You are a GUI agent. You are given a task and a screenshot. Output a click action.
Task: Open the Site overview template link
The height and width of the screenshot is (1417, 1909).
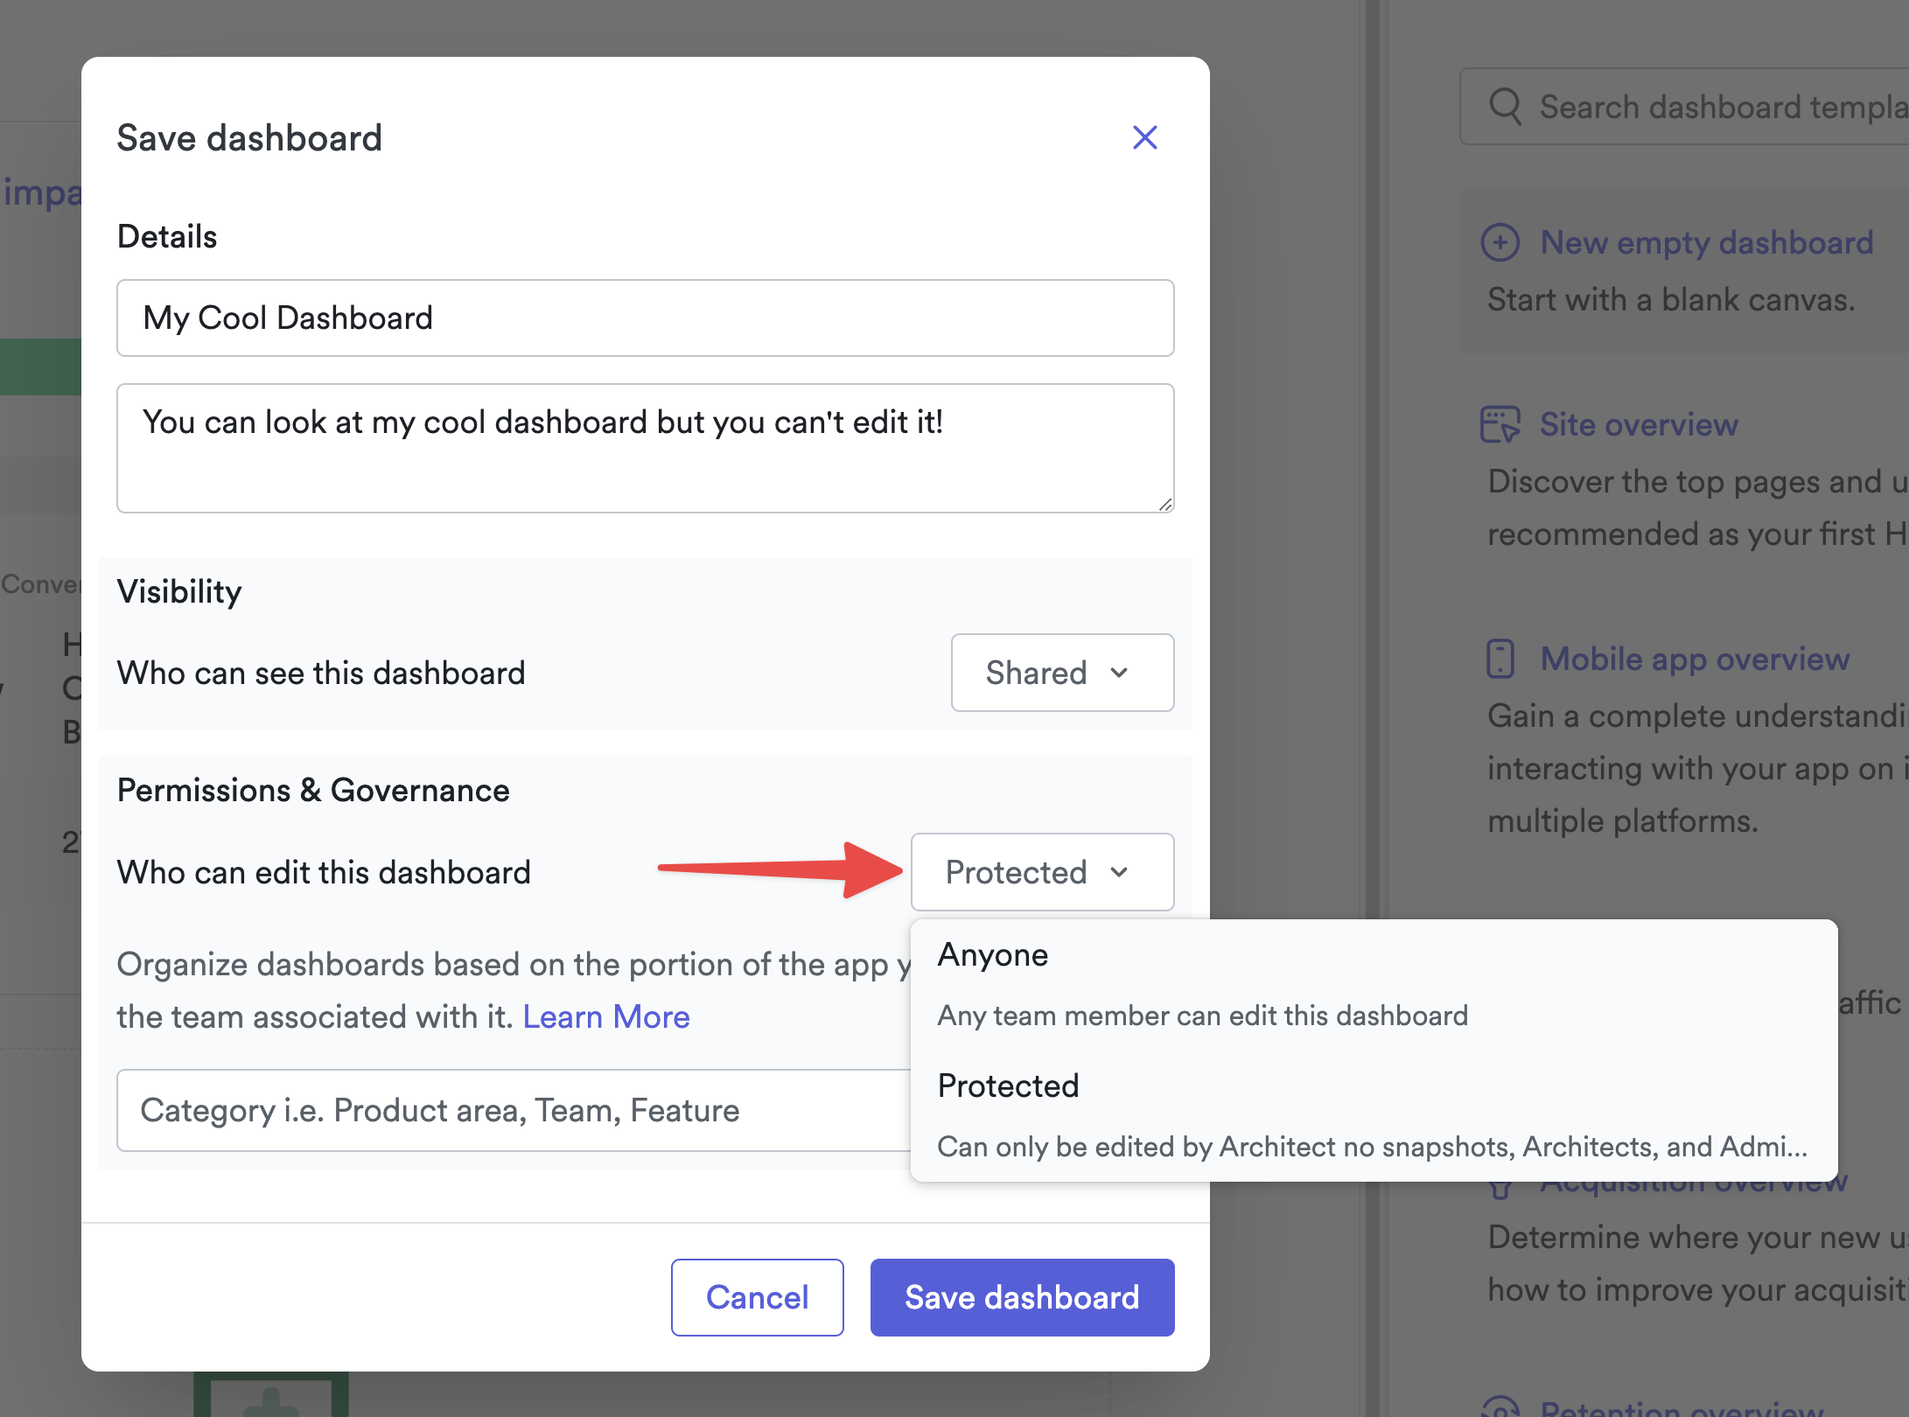click(x=1638, y=424)
